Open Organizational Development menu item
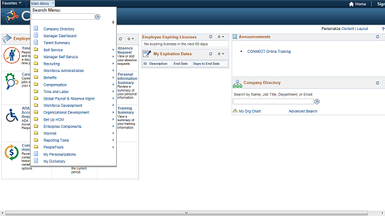 [x=66, y=112]
